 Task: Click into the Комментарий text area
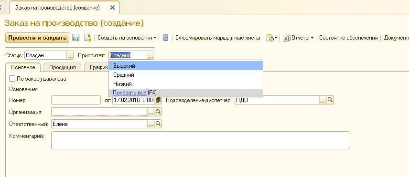point(200,140)
